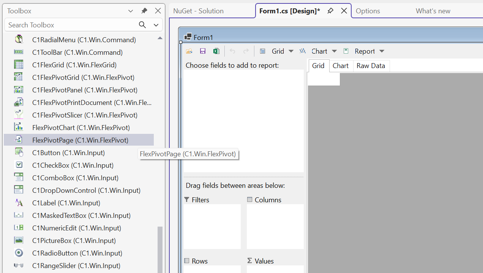Click the fields list under Choose fields

pos(244,121)
